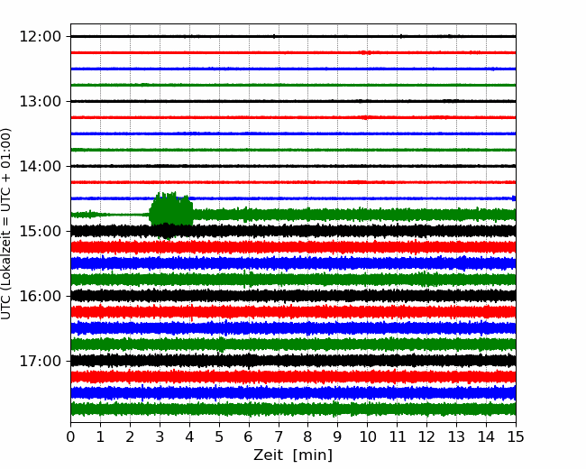586x469 pixels.
Task: Click the x-axis tick label 7
Action: pos(279,437)
